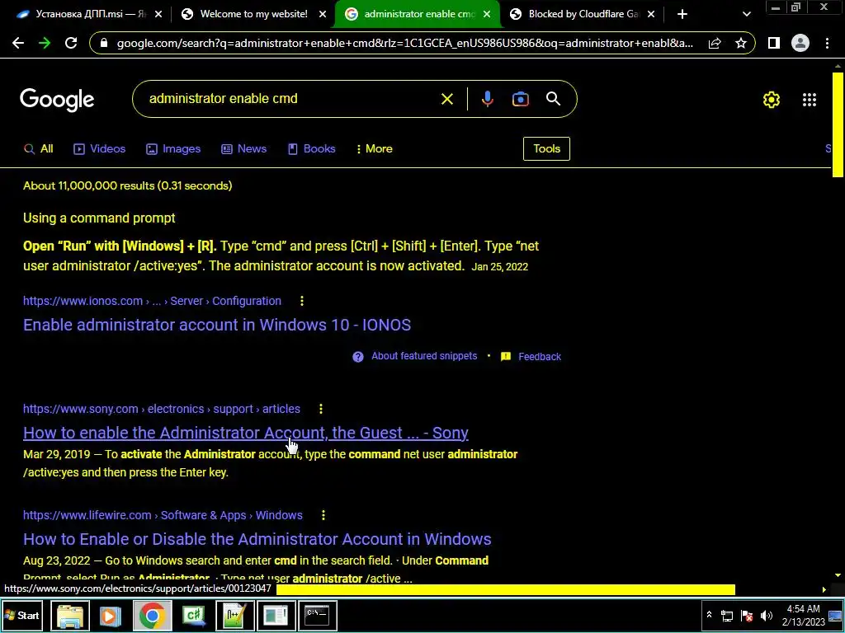Expand the More search filters menu
Image resolution: width=845 pixels, height=633 pixels.
click(374, 149)
